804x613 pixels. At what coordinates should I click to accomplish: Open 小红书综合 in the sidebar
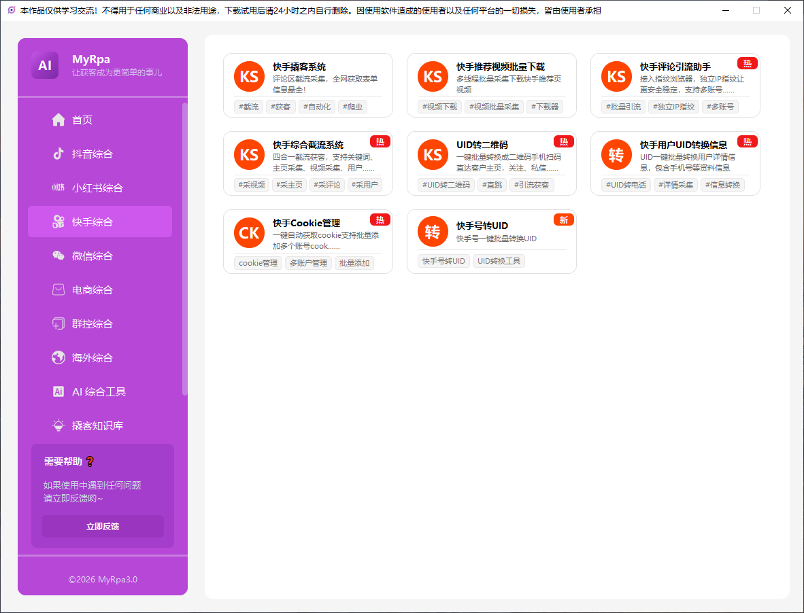(x=100, y=188)
